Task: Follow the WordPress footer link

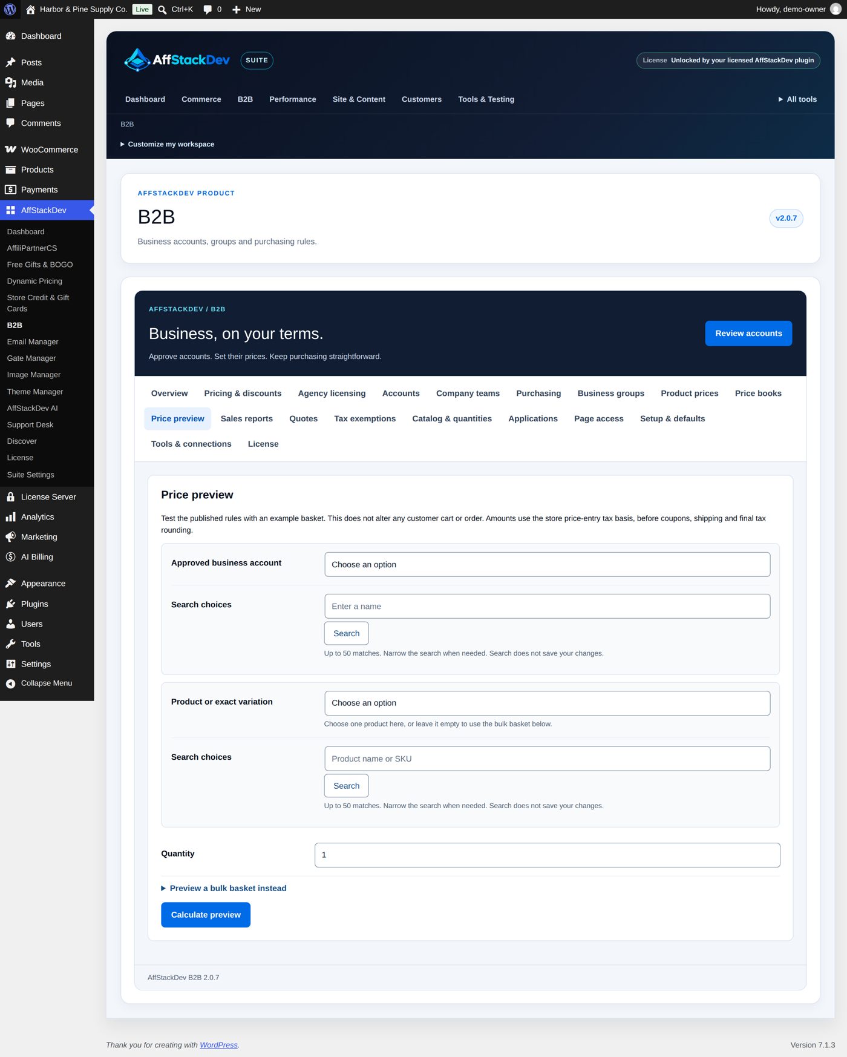Action: tap(218, 1045)
